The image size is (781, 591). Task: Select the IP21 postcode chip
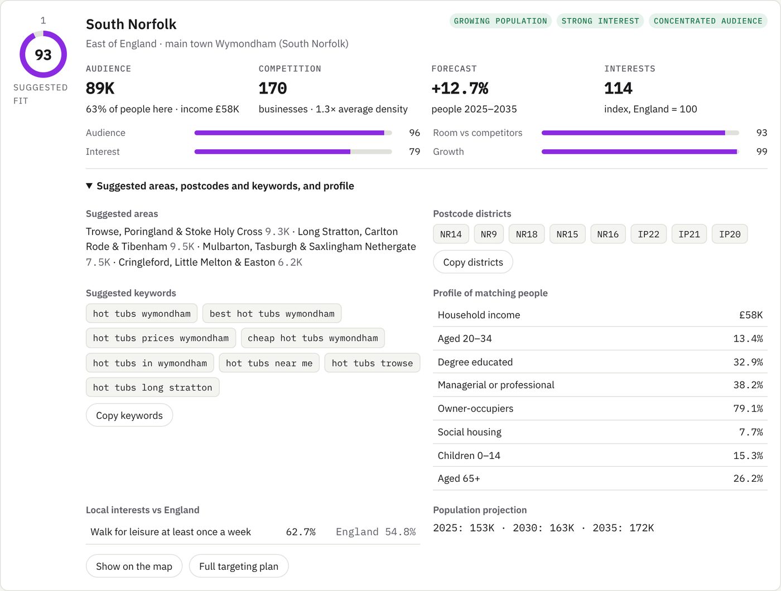coord(690,235)
